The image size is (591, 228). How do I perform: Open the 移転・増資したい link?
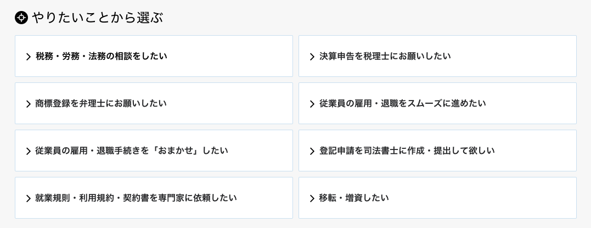pyautogui.click(x=354, y=198)
